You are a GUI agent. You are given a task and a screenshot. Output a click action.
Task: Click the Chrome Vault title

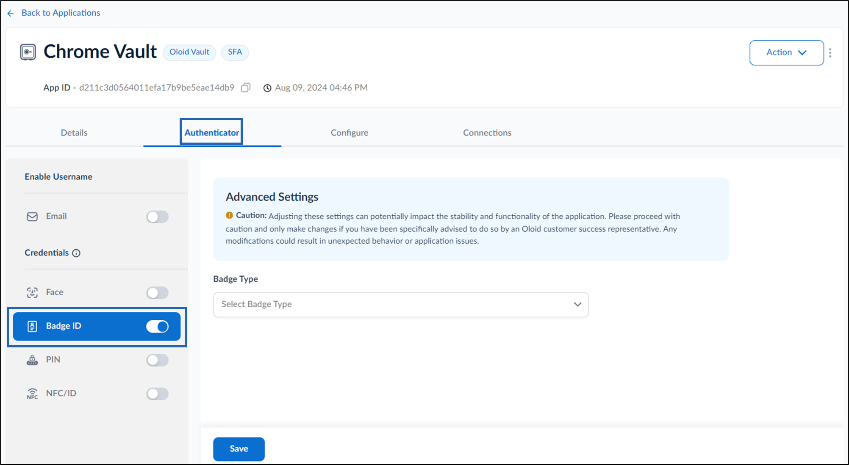click(x=100, y=52)
